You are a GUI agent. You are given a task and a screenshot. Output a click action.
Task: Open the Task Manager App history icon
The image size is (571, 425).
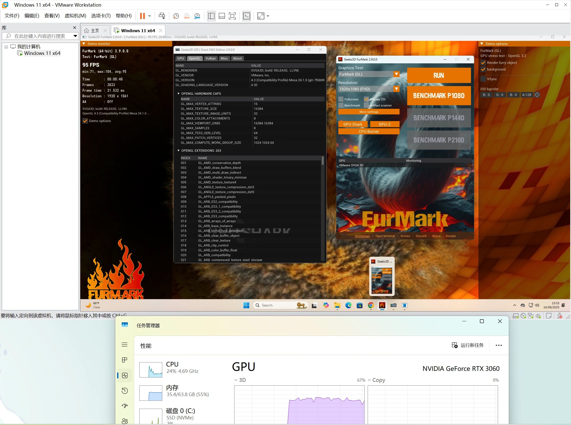coord(125,391)
